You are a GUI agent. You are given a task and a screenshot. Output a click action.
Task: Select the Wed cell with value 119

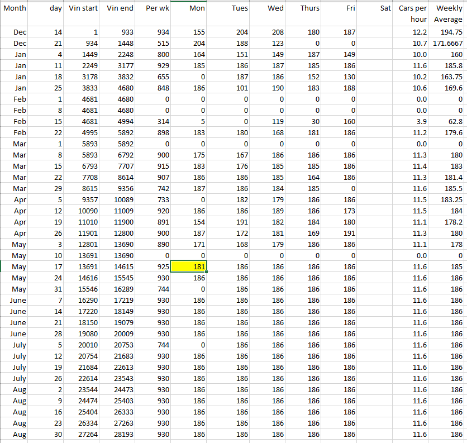point(268,121)
